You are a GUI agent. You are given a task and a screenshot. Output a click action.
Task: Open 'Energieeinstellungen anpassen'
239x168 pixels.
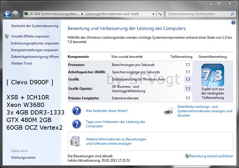(35, 50)
